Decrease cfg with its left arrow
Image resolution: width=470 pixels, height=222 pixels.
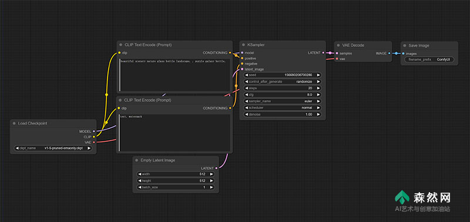(247, 94)
